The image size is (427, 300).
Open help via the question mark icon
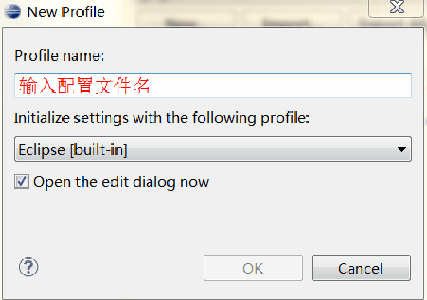coord(28,267)
